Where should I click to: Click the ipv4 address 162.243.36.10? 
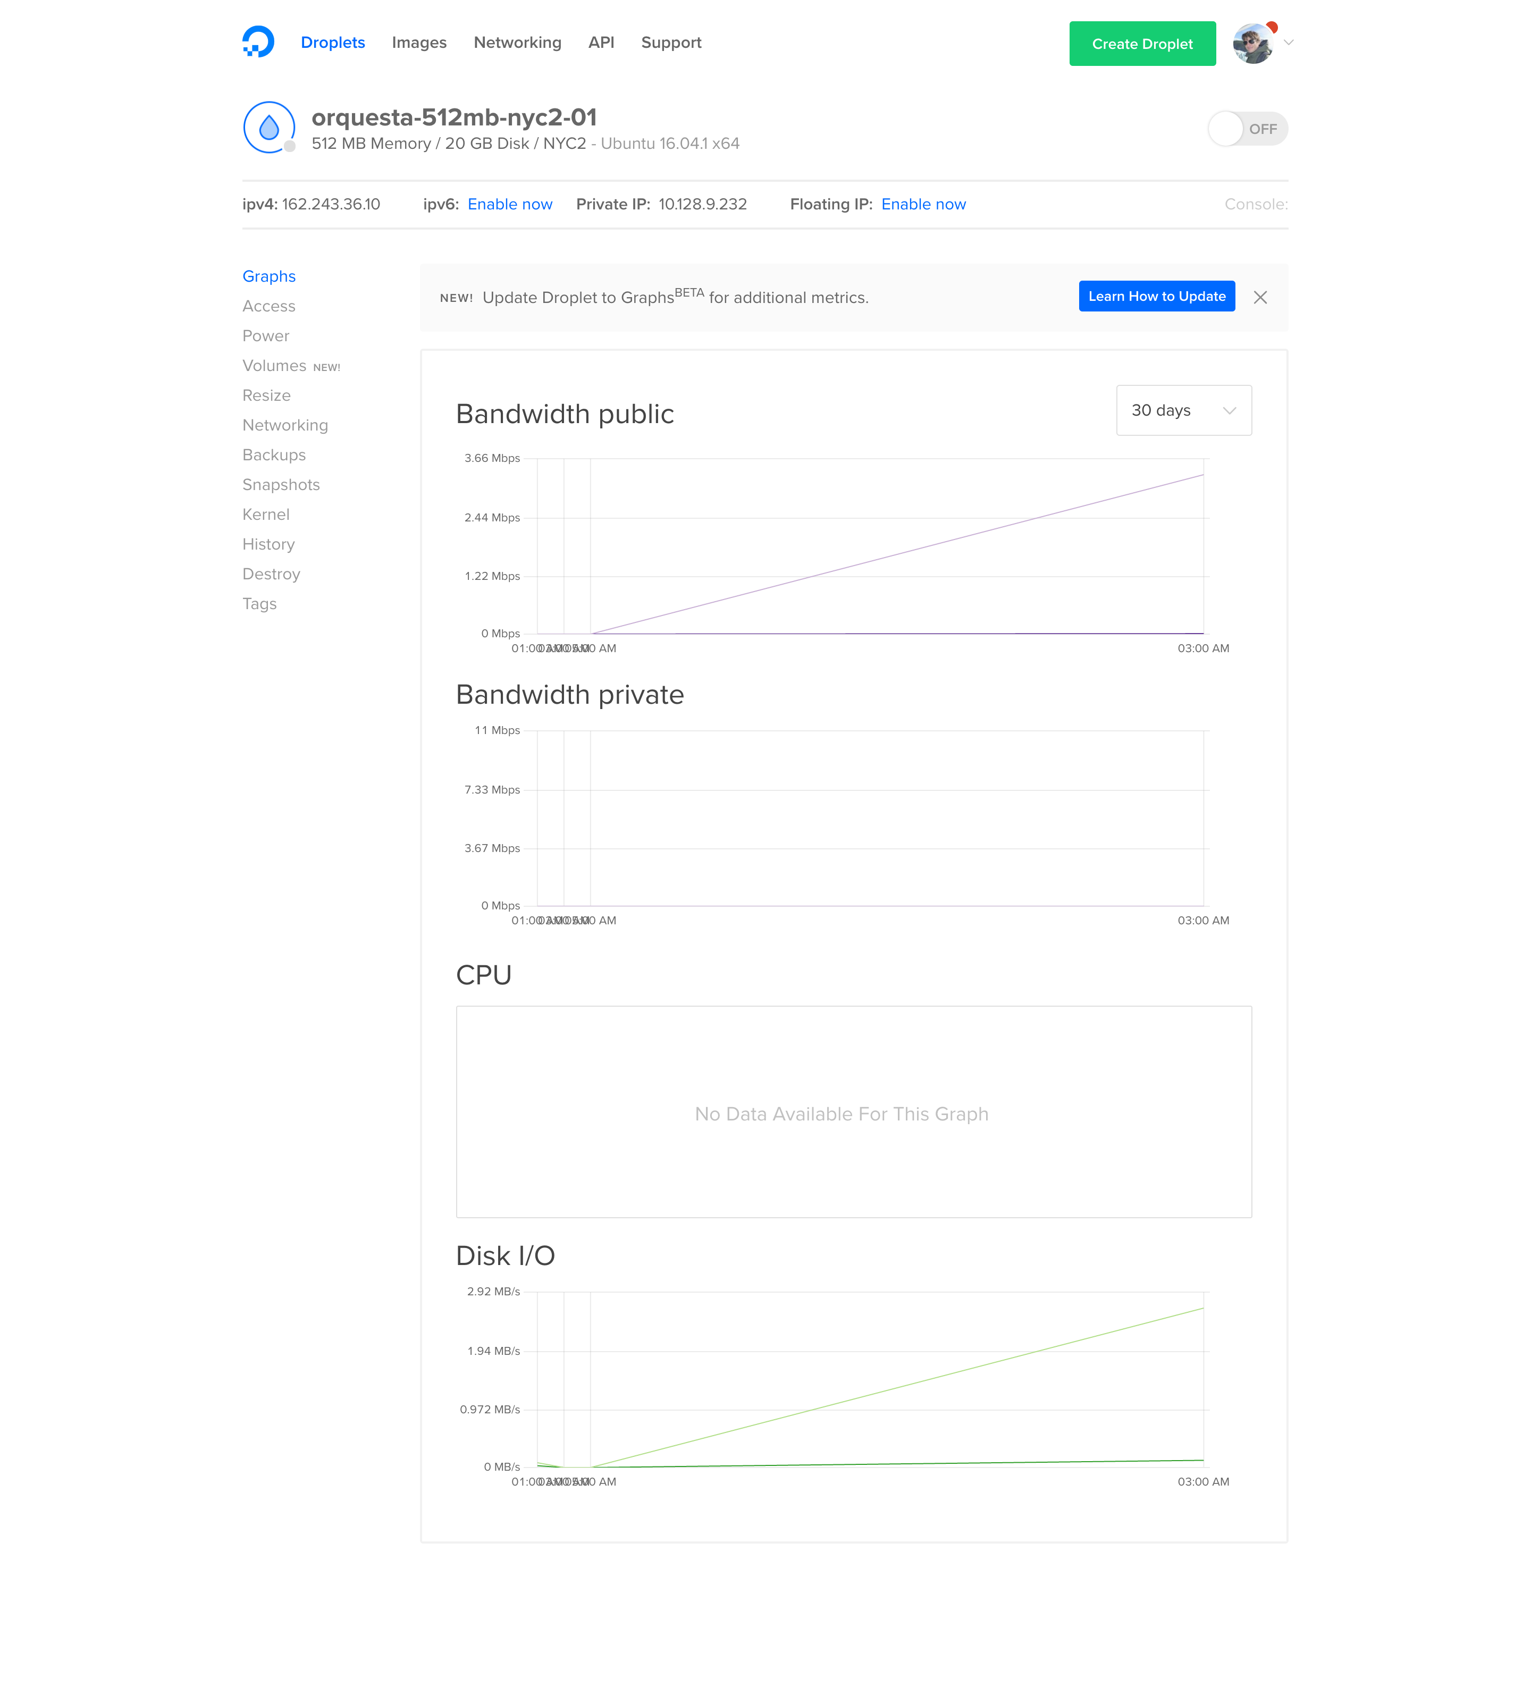pyautogui.click(x=331, y=204)
